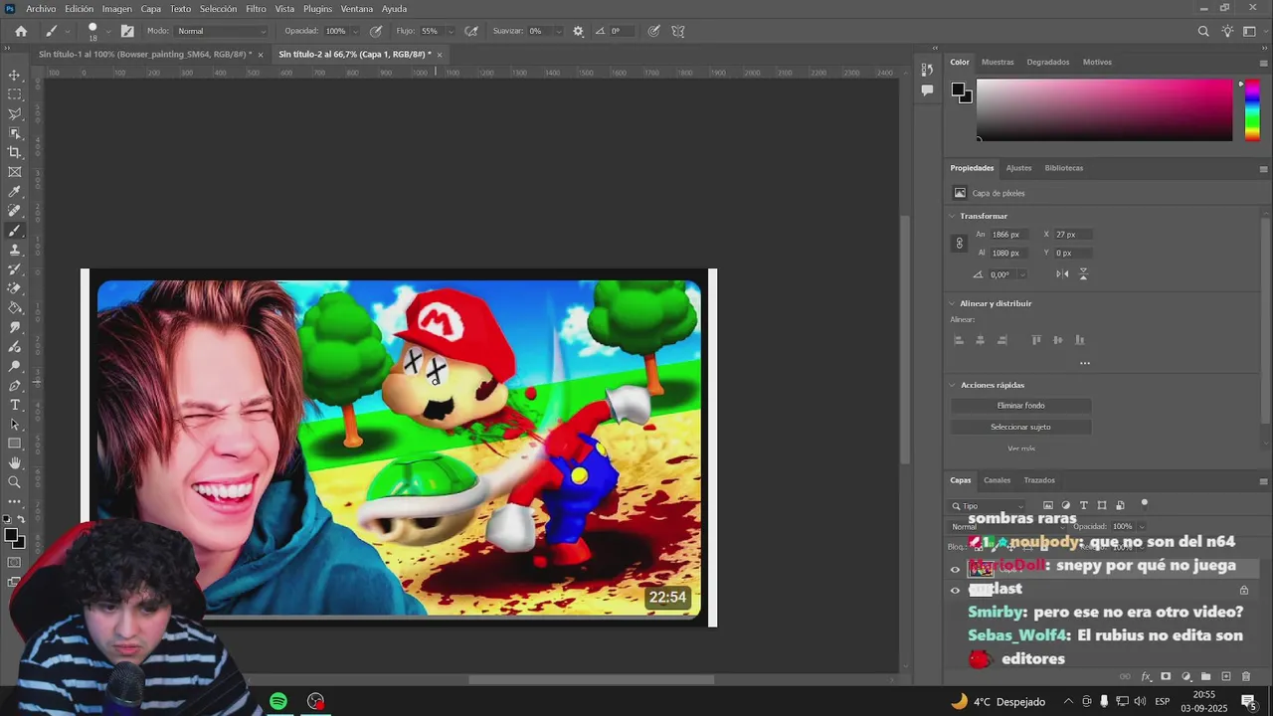This screenshot has height=716, width=1273.
Task: Select the Hand tool
Action: (15, 462)
